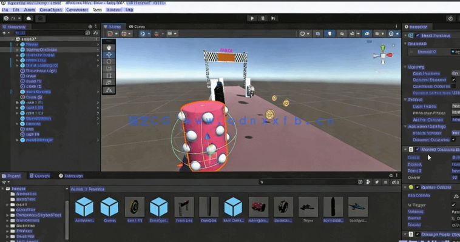Screen dimensions: 460x242
Task: Open the cloud services icon
Action: coord(29,18)
